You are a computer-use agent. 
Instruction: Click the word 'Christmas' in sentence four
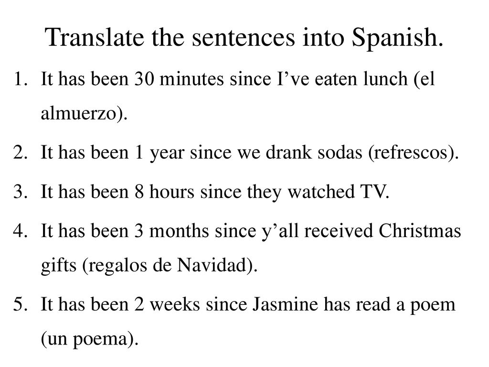point(420,231)
